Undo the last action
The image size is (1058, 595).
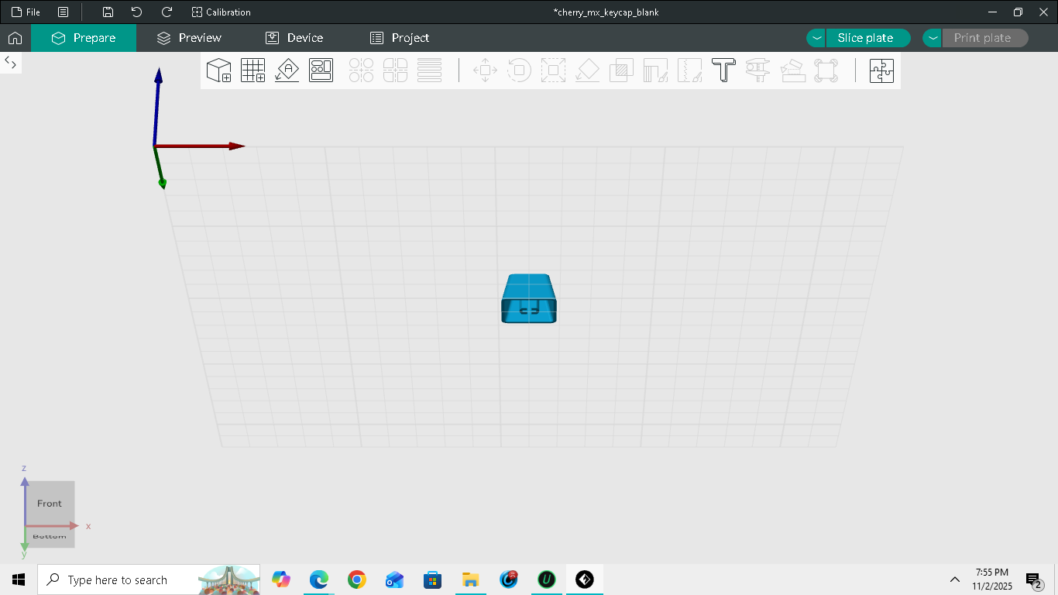(137, 12)
